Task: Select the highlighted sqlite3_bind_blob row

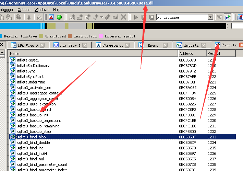Action: click(122, 137)
